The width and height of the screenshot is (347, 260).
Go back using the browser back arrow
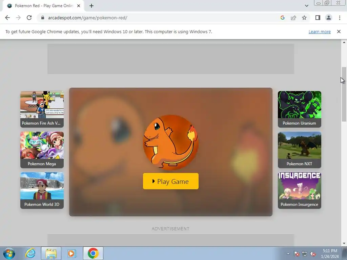tap(7, 18)
